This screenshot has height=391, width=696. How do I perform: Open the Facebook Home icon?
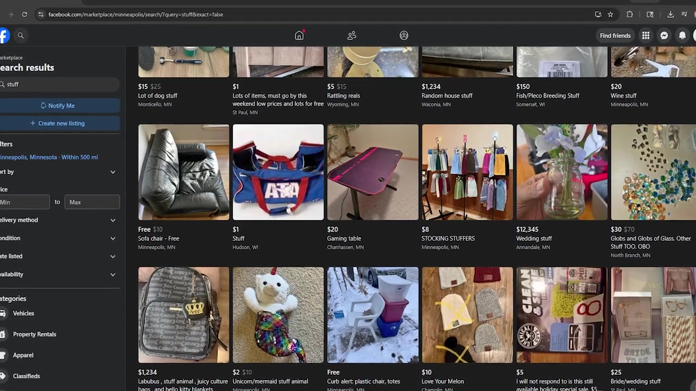(299, 35)
